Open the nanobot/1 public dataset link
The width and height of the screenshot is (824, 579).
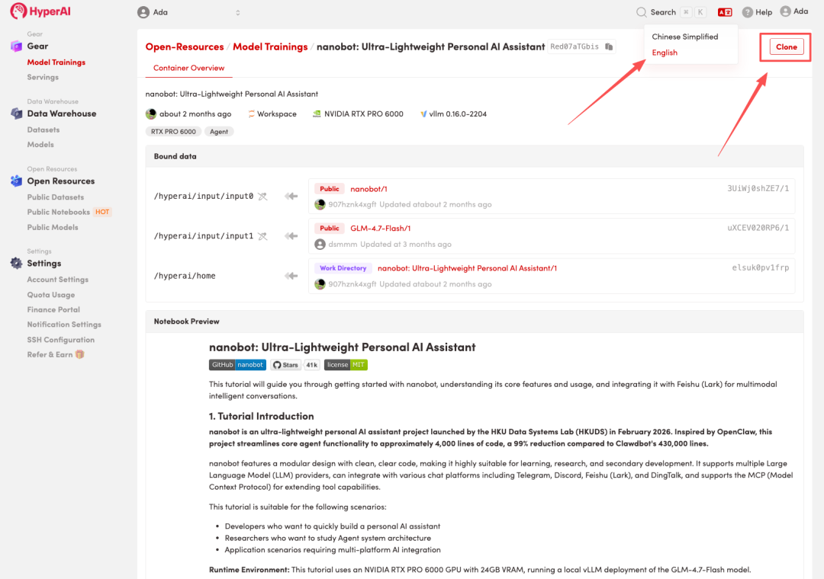[369, 189]
